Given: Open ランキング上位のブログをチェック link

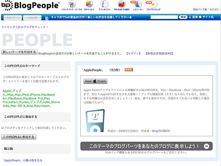Looking at the screenshot, I should click(25, 27).
